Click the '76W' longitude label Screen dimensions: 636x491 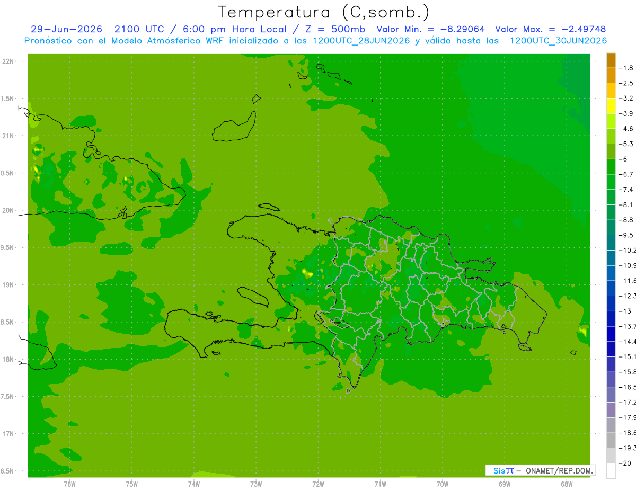tap(69, 484)
